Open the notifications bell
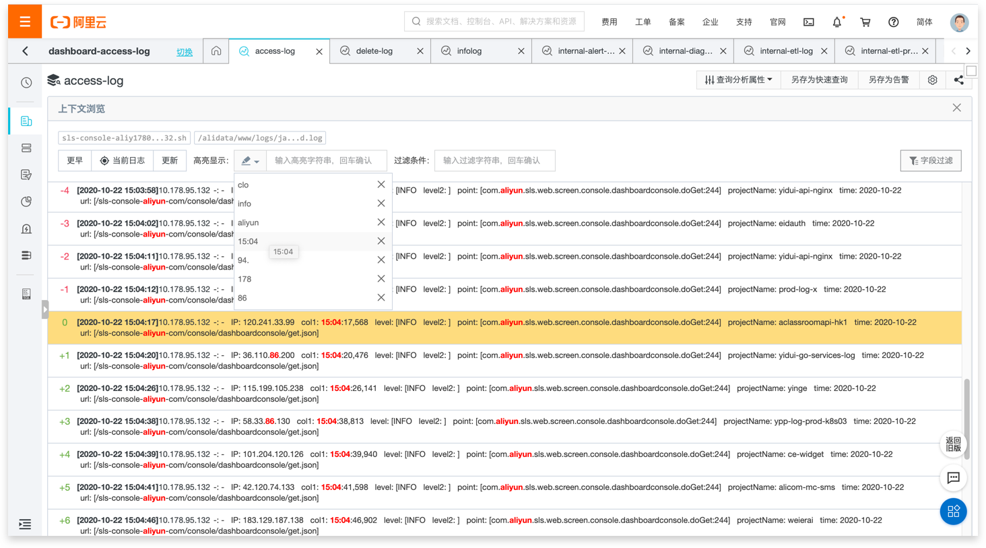This screenshot has height=548, width=986. (837, 22)
